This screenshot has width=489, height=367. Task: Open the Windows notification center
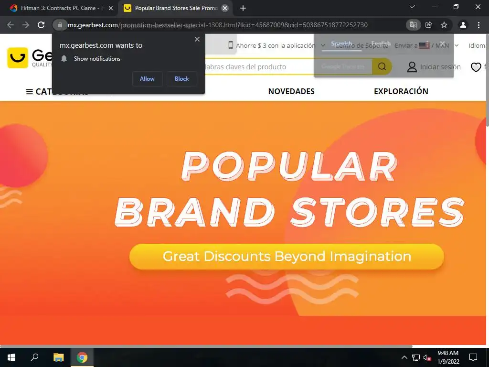[473, 357]
